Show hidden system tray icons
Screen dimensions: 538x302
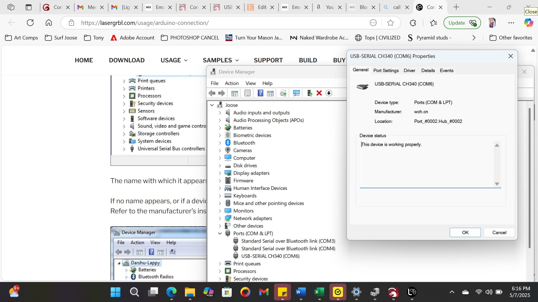pyautogui.click(x=452, y=292)
